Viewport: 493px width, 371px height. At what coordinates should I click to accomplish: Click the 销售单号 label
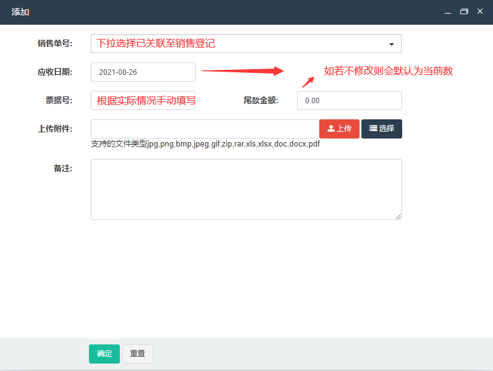point(55,43)
